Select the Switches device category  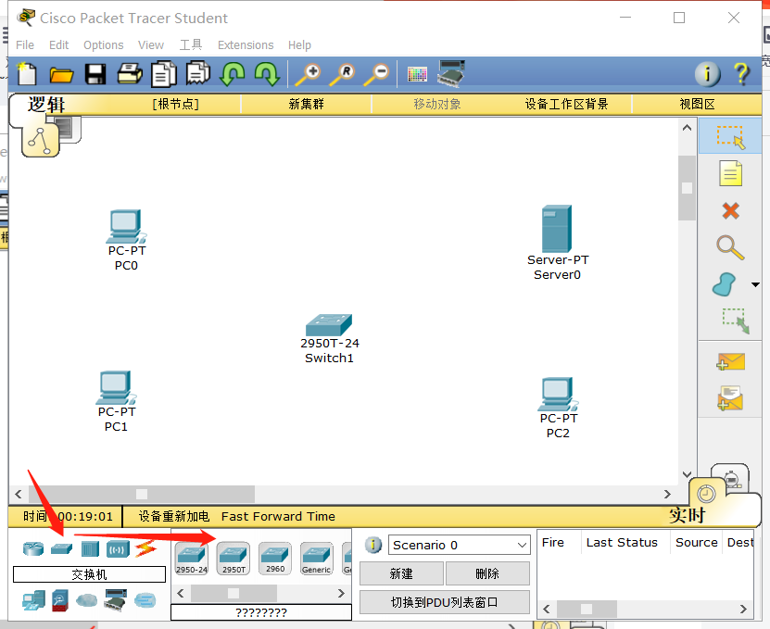coord(61,548)
